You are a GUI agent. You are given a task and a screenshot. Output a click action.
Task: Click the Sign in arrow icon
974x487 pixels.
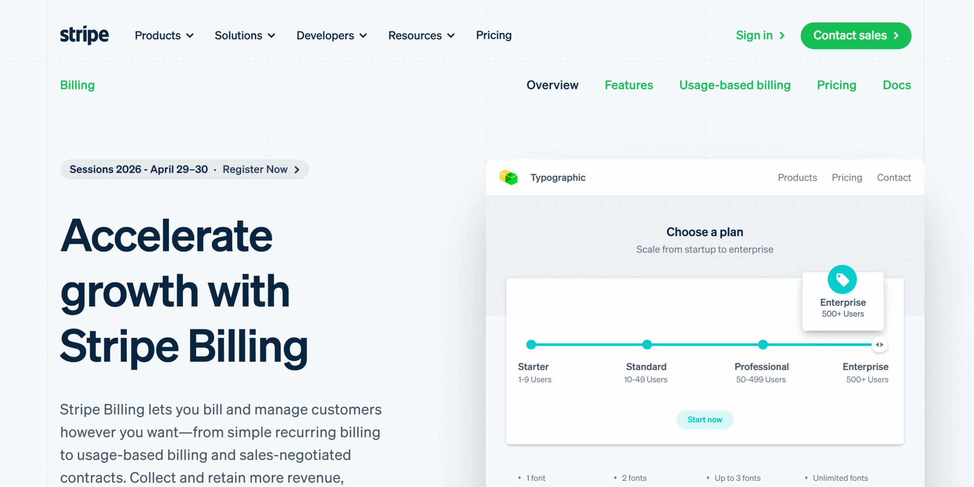click(x=782, y=35)
